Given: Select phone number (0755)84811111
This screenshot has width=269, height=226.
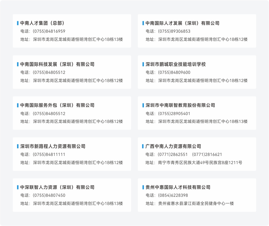Looking at the screenshot, I should tap(49, 154).
